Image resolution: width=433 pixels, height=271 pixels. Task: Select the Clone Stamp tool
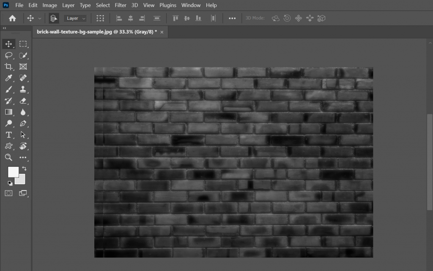tap(23, 89)
